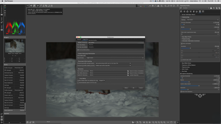Toggle Capture Sharpening radius auto checkbox
Screen dimensions: 221x124
[219, 82]
